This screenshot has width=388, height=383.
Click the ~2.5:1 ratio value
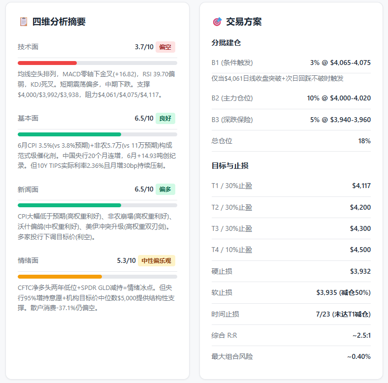pos(361,336)
